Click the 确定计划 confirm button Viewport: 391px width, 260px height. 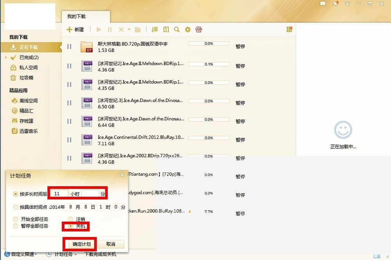(82, 244)
